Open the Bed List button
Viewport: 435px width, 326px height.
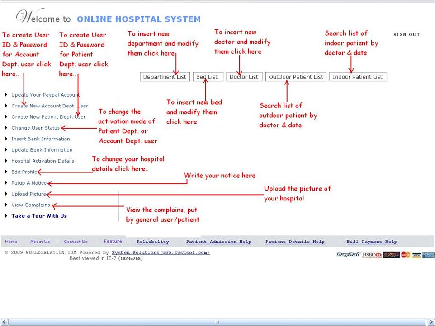click(208, 77)
